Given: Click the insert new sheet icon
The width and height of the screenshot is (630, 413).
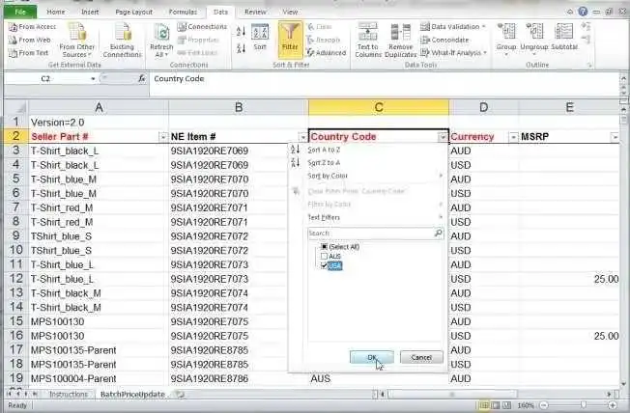Looking at the screenshot, I should click(x=181, y=395).
